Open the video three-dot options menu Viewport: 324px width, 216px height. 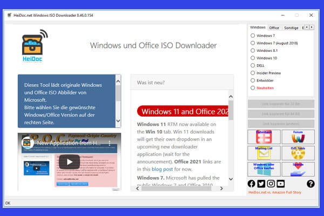coord(110,143)
